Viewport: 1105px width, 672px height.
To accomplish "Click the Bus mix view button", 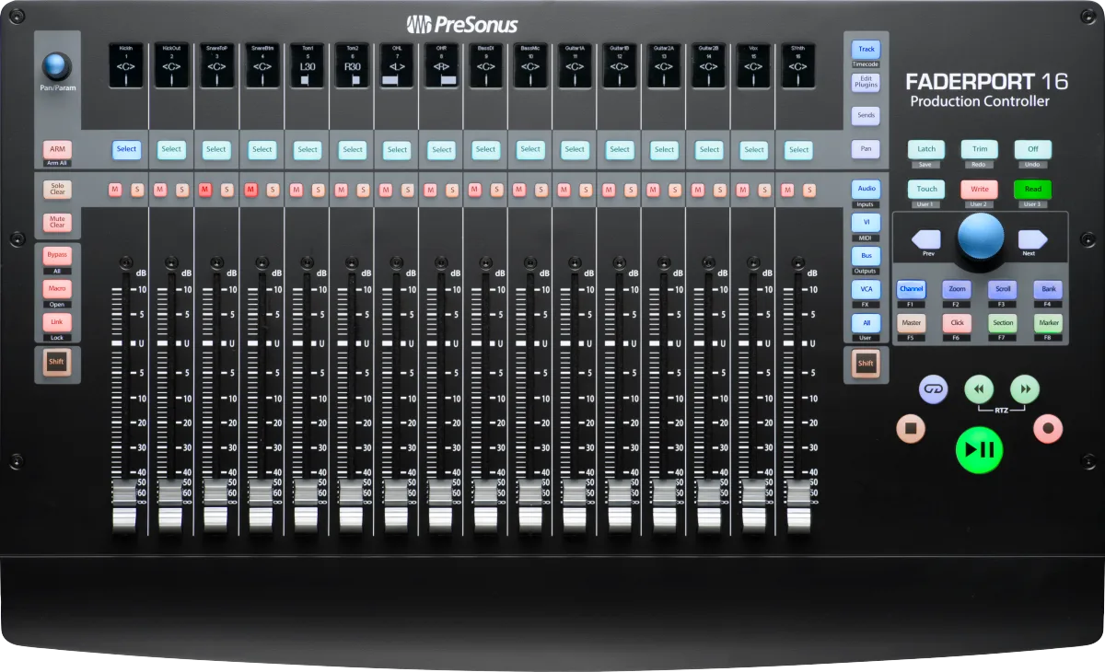I will coord(866,256).
